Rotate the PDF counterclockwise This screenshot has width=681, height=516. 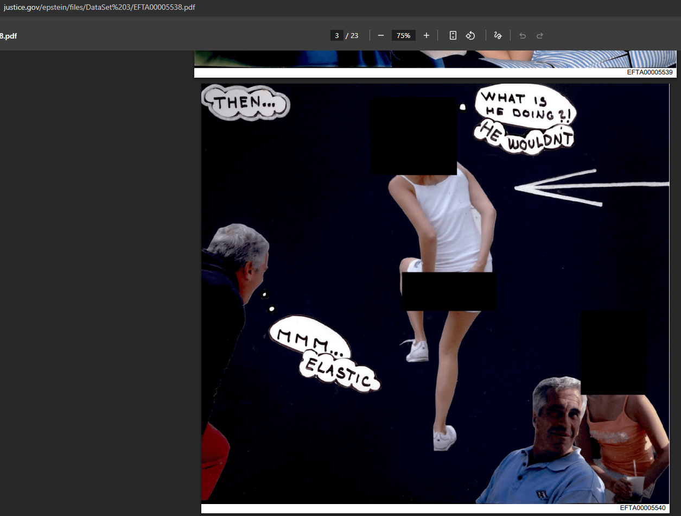[x=470, y=35]
